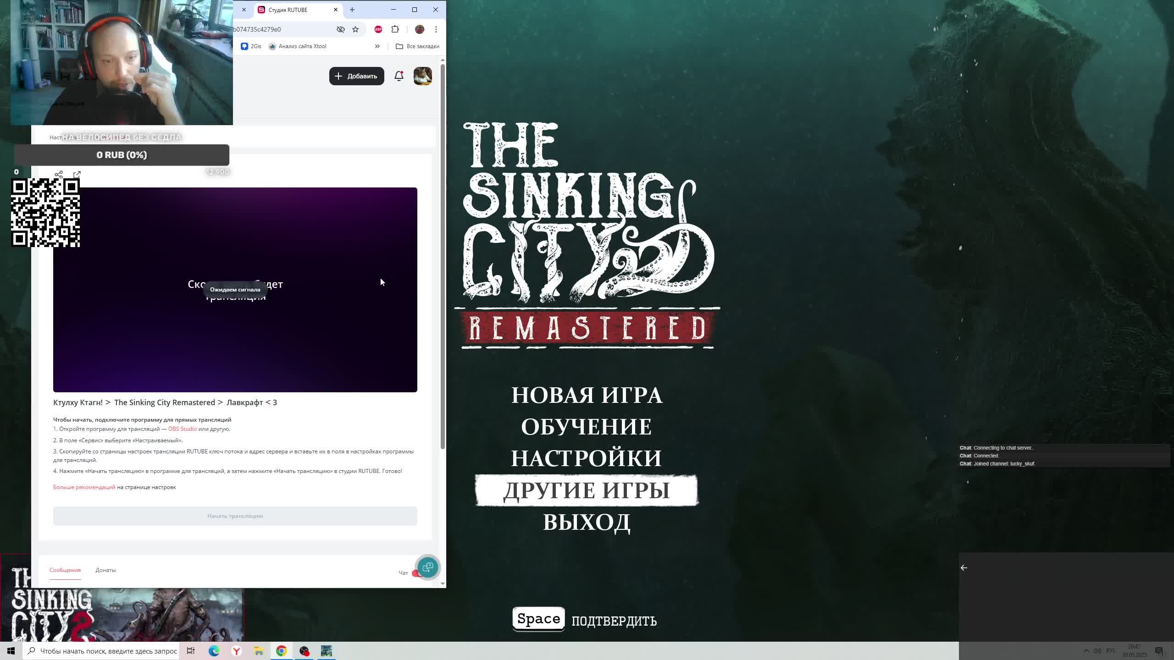Viewport: 1174px width, 660px height.
Task: Click the 'Joined channel: lucky_skuf.' chat line
Action: click(x=997, y=464)
